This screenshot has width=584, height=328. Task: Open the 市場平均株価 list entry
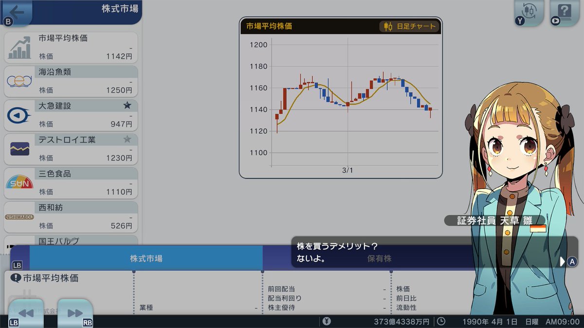[x=71, y=48]
